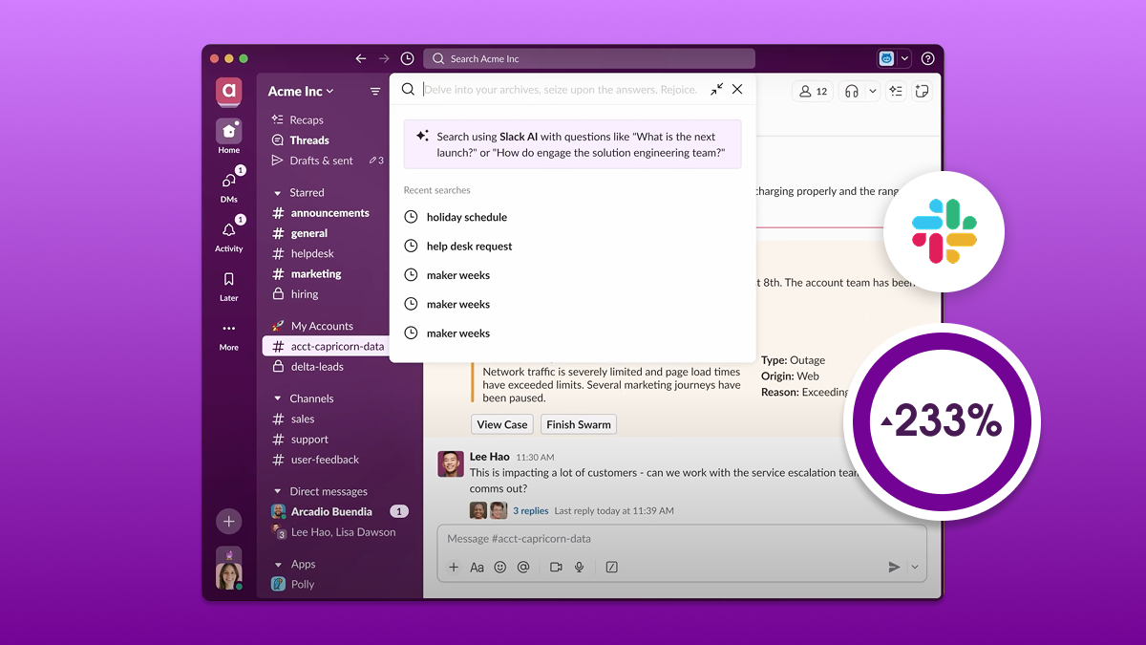Click the Finish Swarm button
The width and height of the screenshot is (1146, 645).
(579, 424)
